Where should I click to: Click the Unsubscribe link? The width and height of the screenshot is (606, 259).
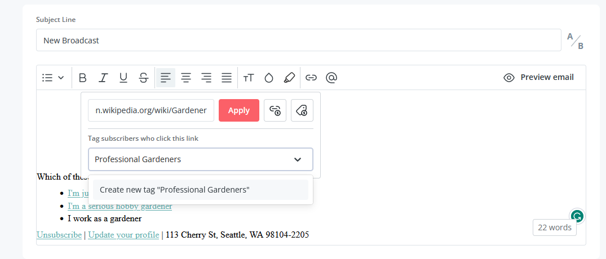[x=59, y=235]
